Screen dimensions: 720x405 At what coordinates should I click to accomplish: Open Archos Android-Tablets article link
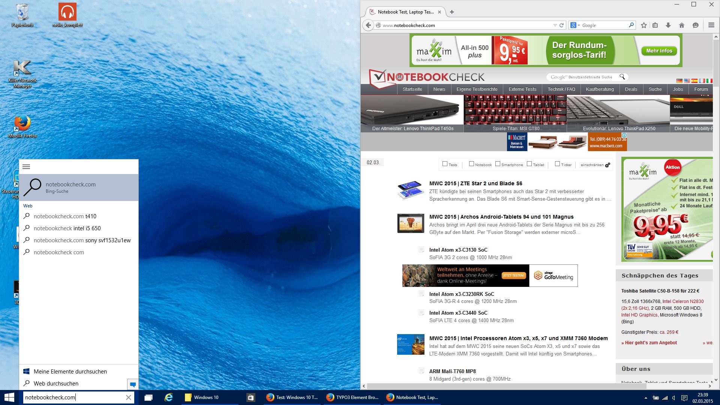point(501,217)
